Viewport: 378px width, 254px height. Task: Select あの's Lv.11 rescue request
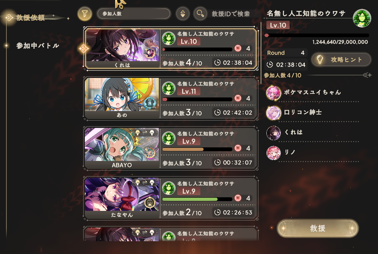[171, 99]
